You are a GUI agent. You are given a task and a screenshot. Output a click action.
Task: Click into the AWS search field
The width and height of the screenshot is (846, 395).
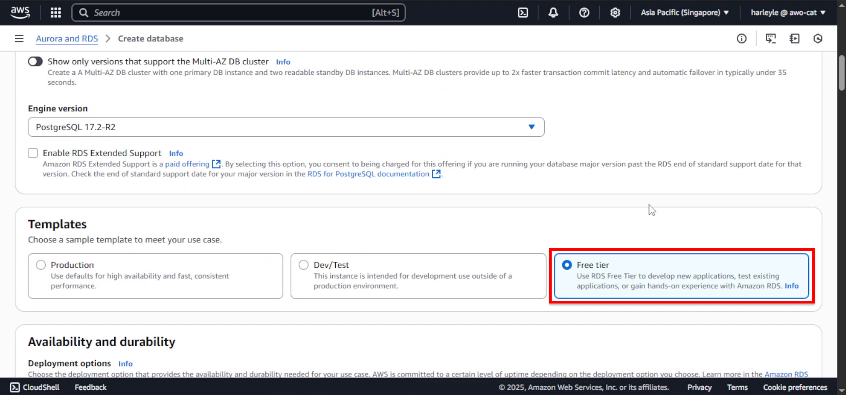click(x=238, y=12)
